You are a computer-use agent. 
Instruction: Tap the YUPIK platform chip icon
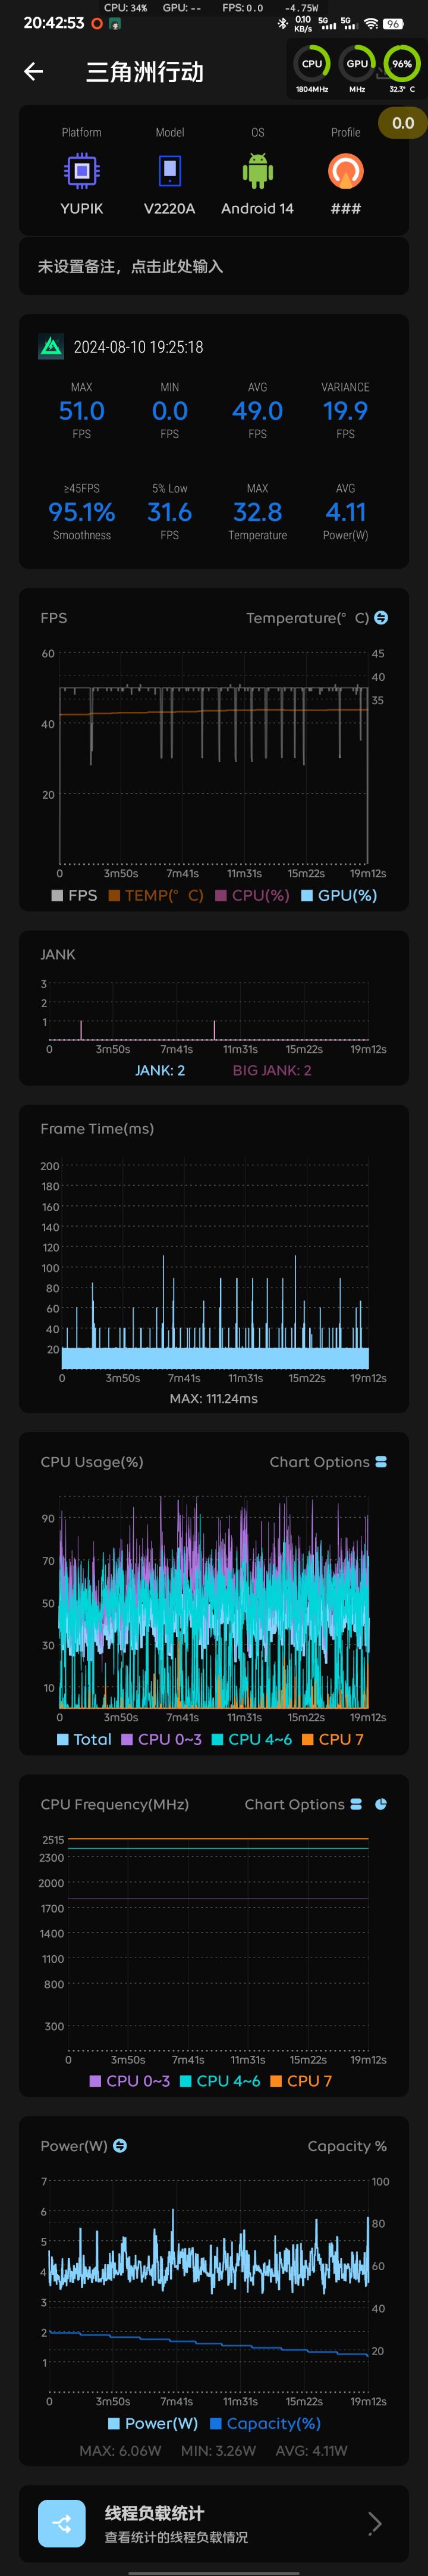click(x=82, y=171)
